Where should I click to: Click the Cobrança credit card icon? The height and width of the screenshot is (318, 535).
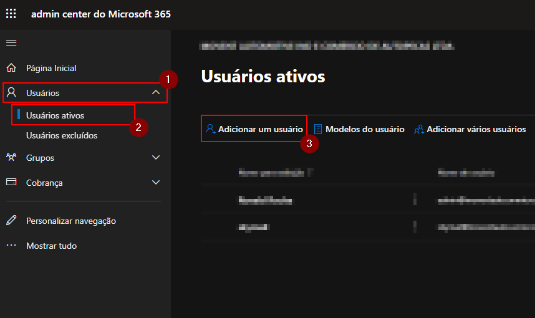click(x=11, y=182)
